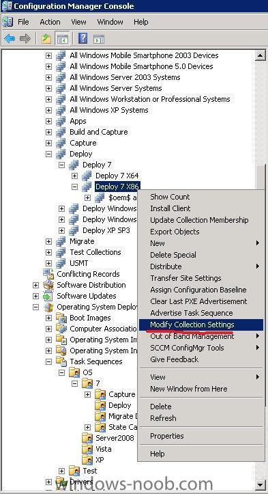Click the Conflicting Records icon
Screen dimensions: 268x494
pyautogui.click(x=48, y=274)
